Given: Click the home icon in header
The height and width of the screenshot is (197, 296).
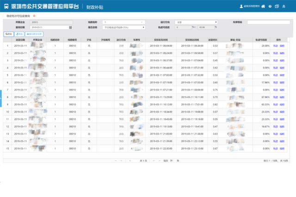Looking at the screenshot, I should [263, 6].
